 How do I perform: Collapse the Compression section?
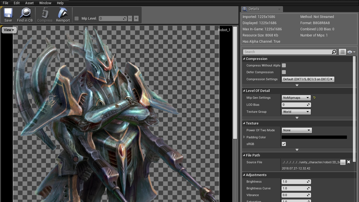(244, 59)
